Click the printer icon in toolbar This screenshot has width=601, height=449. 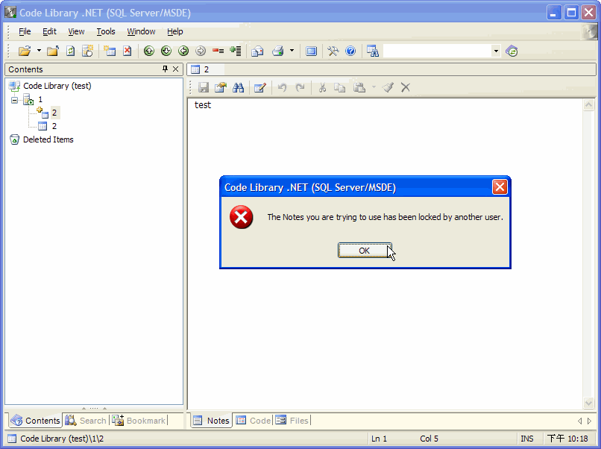278,51
